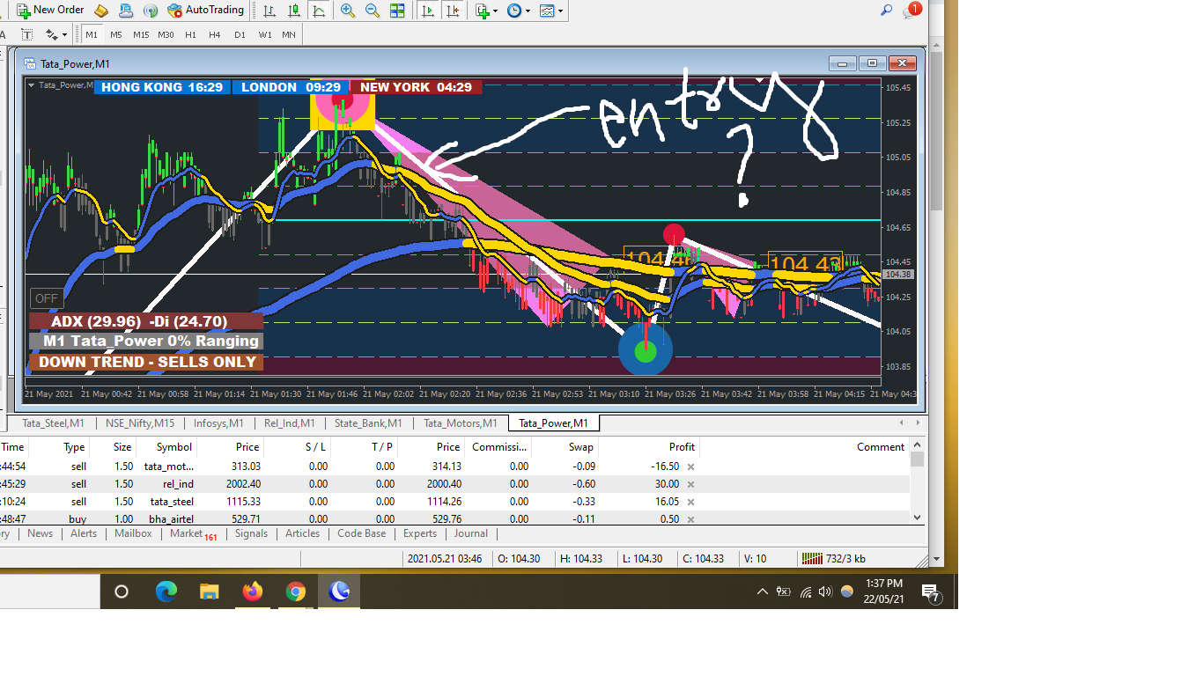The width and height of the screenshot is (1203, 676).
Task: Open the Journal terminal tab
Action: [471, 533]
